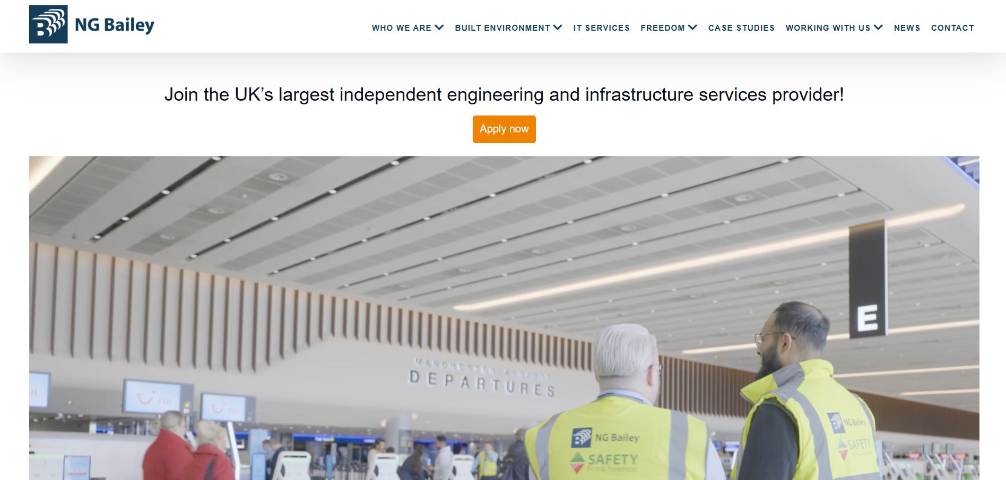The width and height of the screenshot is (1006, 480).
Task: Select the Working With Us menu
Action: point(828,28)
